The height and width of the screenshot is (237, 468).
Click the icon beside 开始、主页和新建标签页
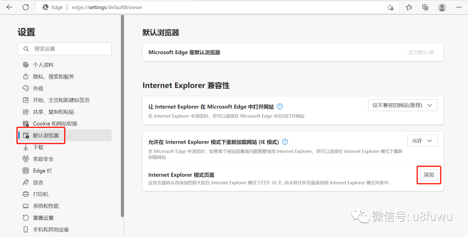26,100
